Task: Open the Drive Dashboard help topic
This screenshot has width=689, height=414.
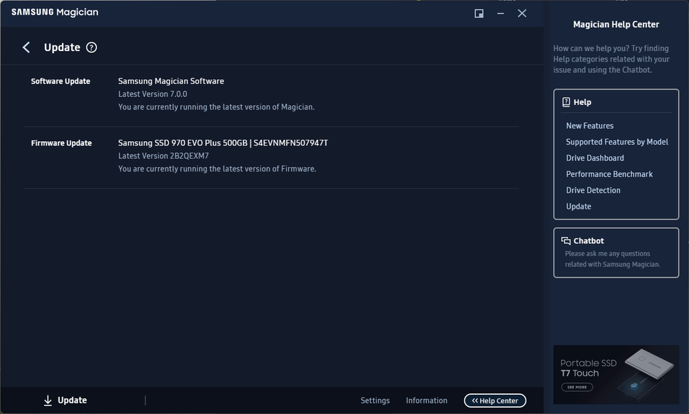Action: click(x=595, y=158)
